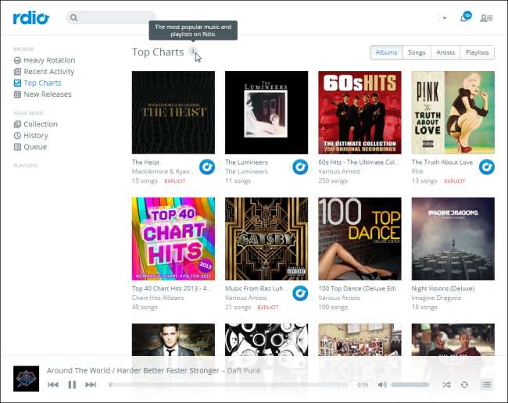Open the Night Visions album cover

point(453,238)
